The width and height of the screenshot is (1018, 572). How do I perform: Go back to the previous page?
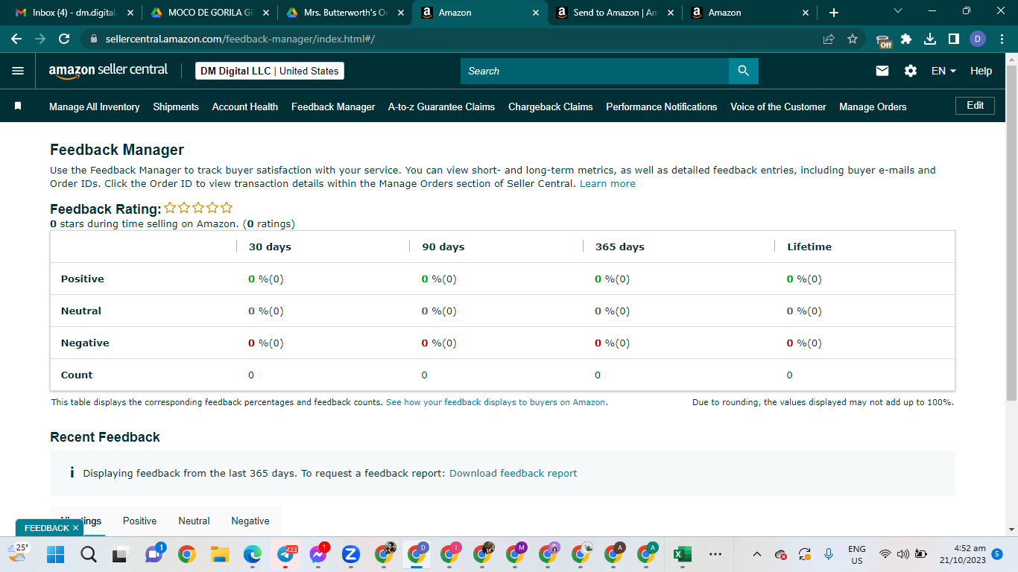point(16,39)
